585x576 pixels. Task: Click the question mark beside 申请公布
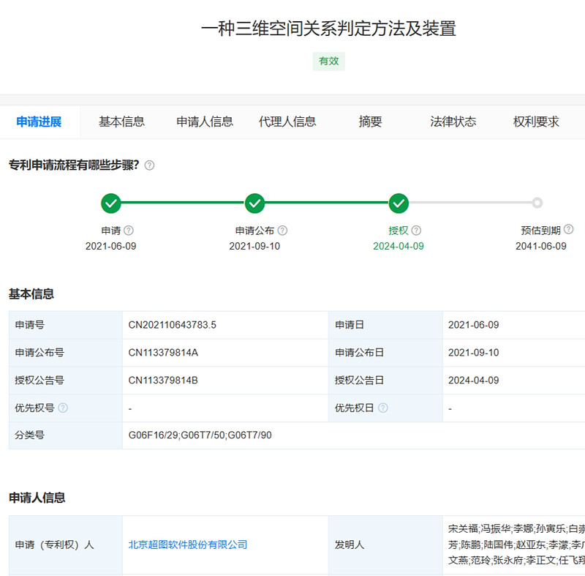(x=282, y=229)
